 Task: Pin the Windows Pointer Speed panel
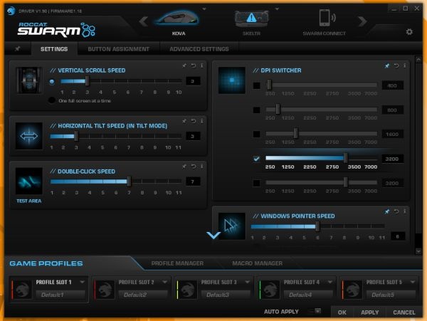(387, 211)
